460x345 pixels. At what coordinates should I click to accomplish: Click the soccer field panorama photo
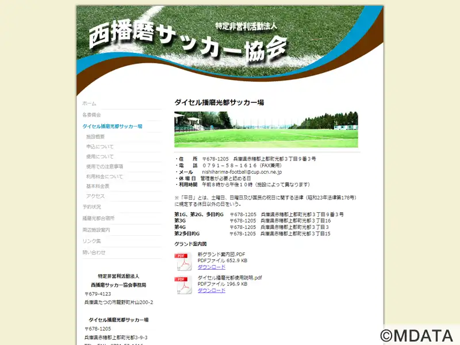[266, 129]
